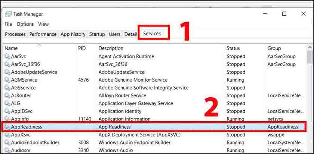Go to the App history tab
The height and width of the screenshot is (154, 314).
(x=73, y=34)
